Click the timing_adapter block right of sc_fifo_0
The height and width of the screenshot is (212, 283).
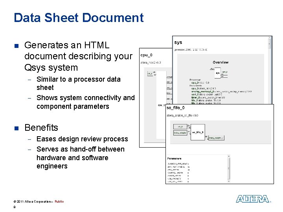216,138
